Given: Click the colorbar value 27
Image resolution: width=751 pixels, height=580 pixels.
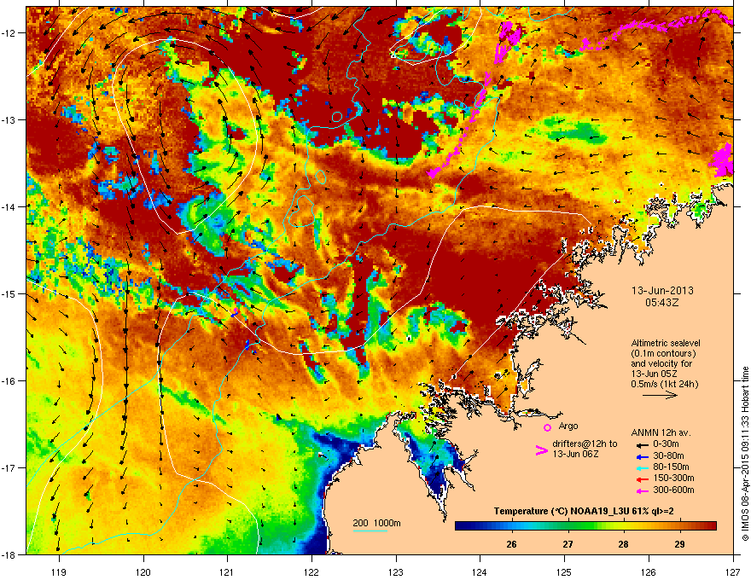Looking at the screenshot, I should pos(568,544).
